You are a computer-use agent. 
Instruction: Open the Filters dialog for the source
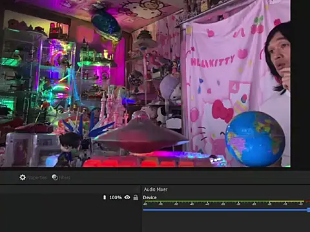click(61, 177)
